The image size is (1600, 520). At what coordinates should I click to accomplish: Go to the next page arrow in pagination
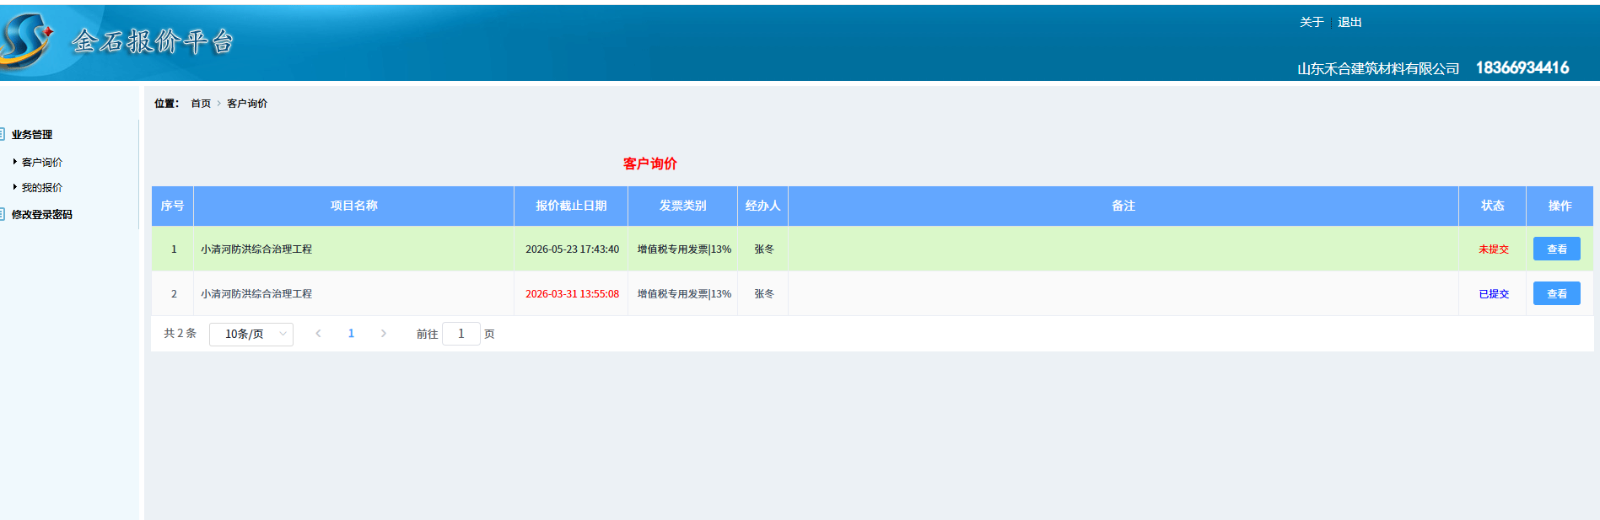pos(384,334)
